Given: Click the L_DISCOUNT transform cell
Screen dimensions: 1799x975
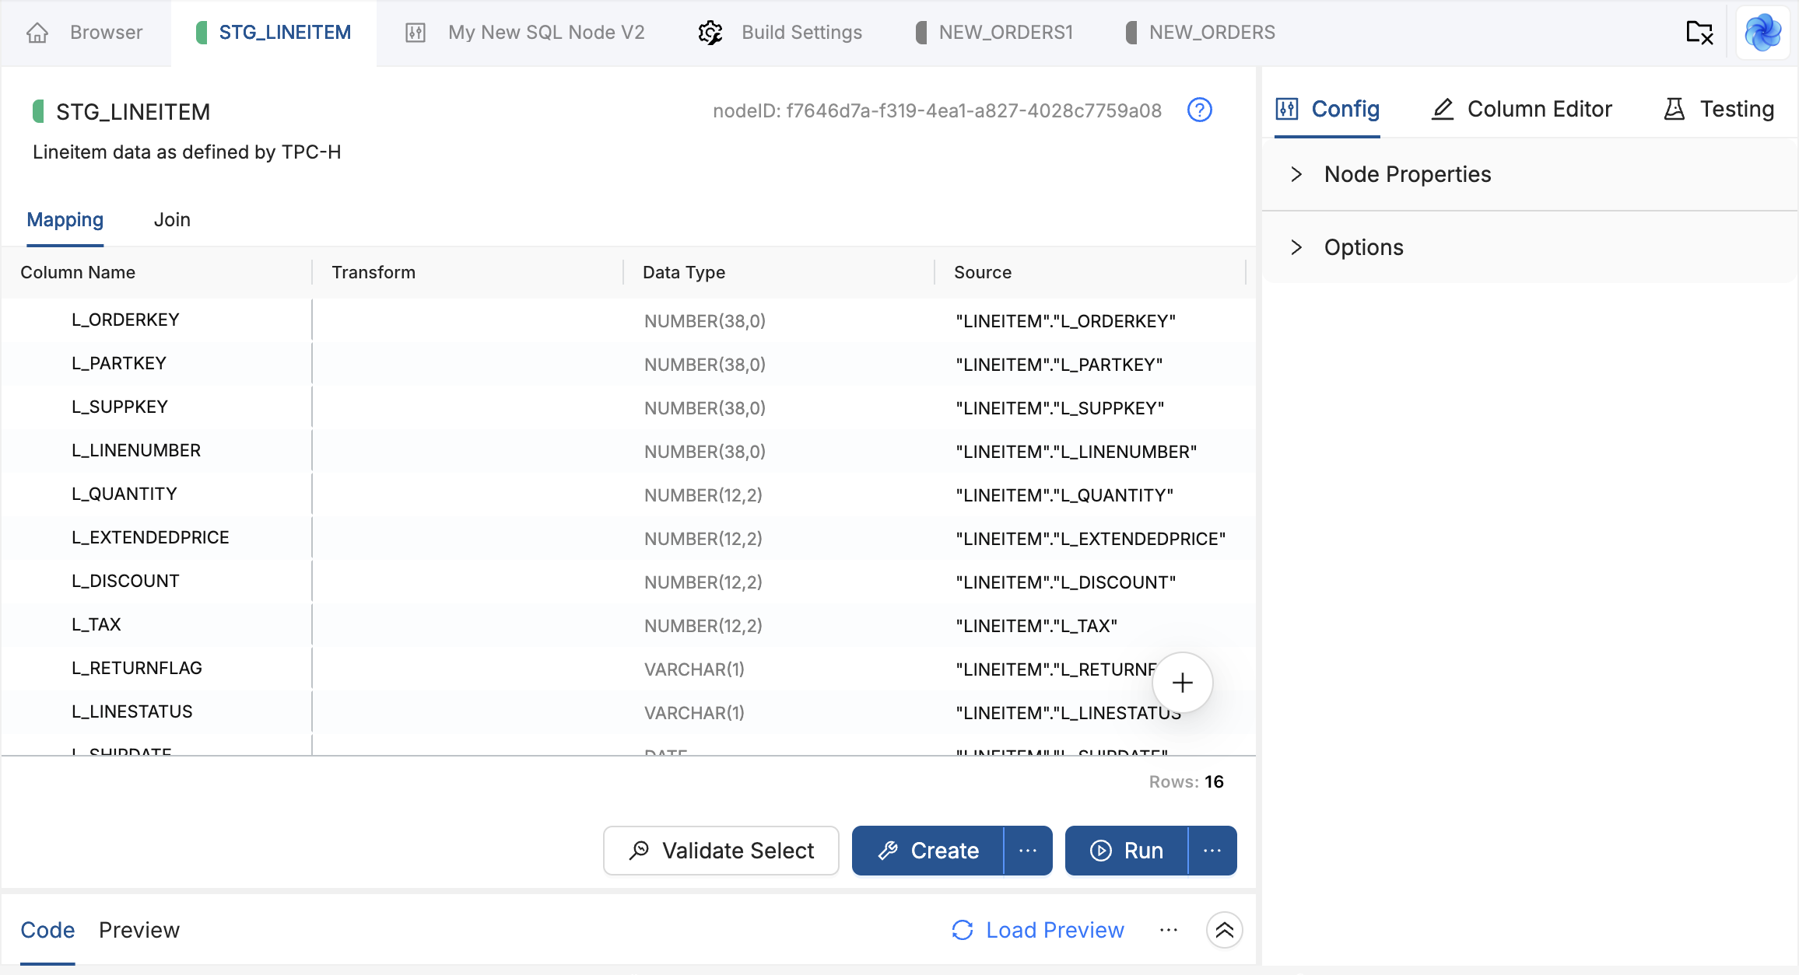Looking at the screenshot, I should [467, 582].
